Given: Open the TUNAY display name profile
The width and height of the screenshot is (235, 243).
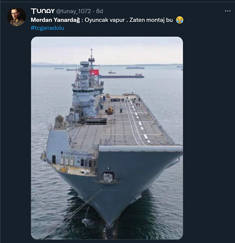Looking at the screenshot, I should [x=43, y=11].
